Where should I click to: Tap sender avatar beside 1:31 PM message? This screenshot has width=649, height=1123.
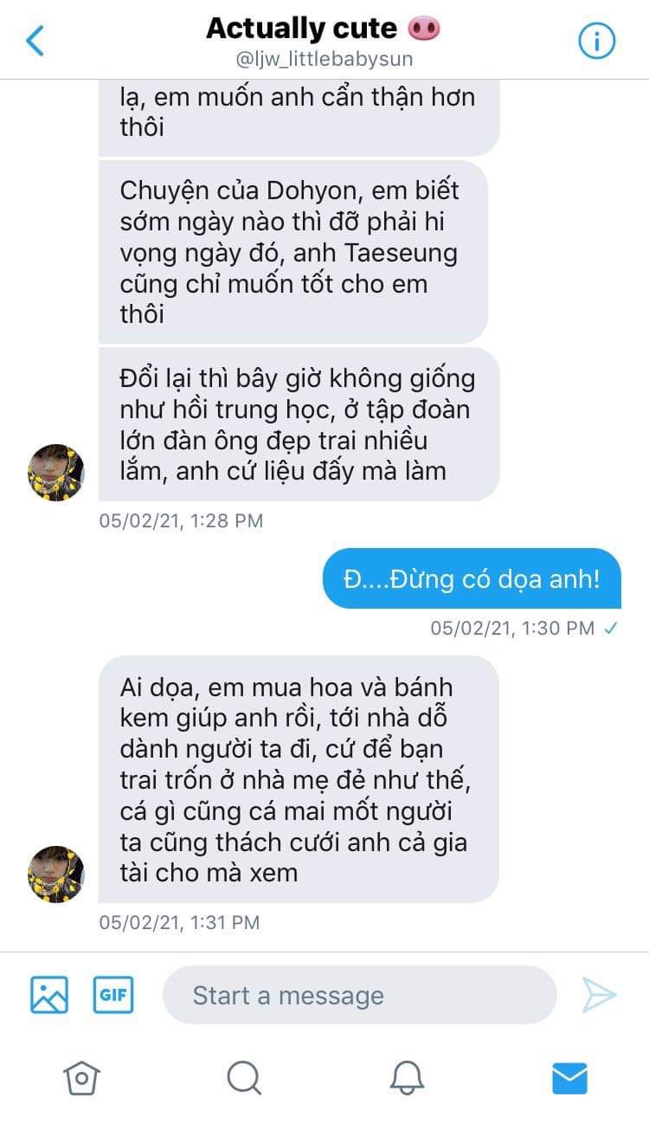click(x=56, y=875)
